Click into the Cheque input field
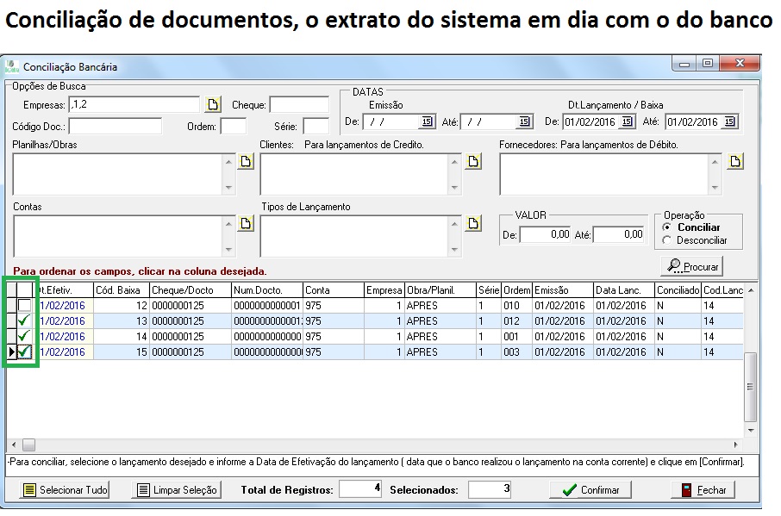781x516 pixels. coord(298,105)
